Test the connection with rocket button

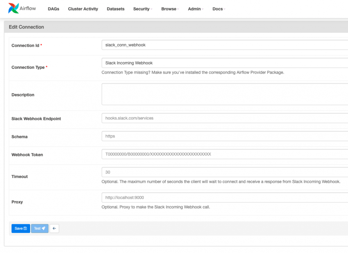pyautogui.click(x=39, y=229)
